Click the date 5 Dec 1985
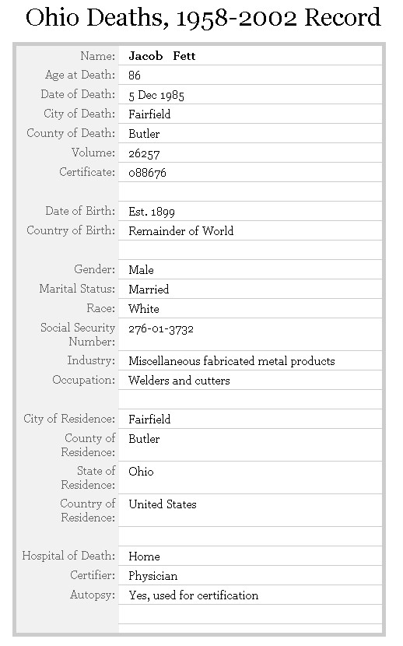Image resolution: width=403 pixels, height=646 pixels. click(x=156, y=95)
